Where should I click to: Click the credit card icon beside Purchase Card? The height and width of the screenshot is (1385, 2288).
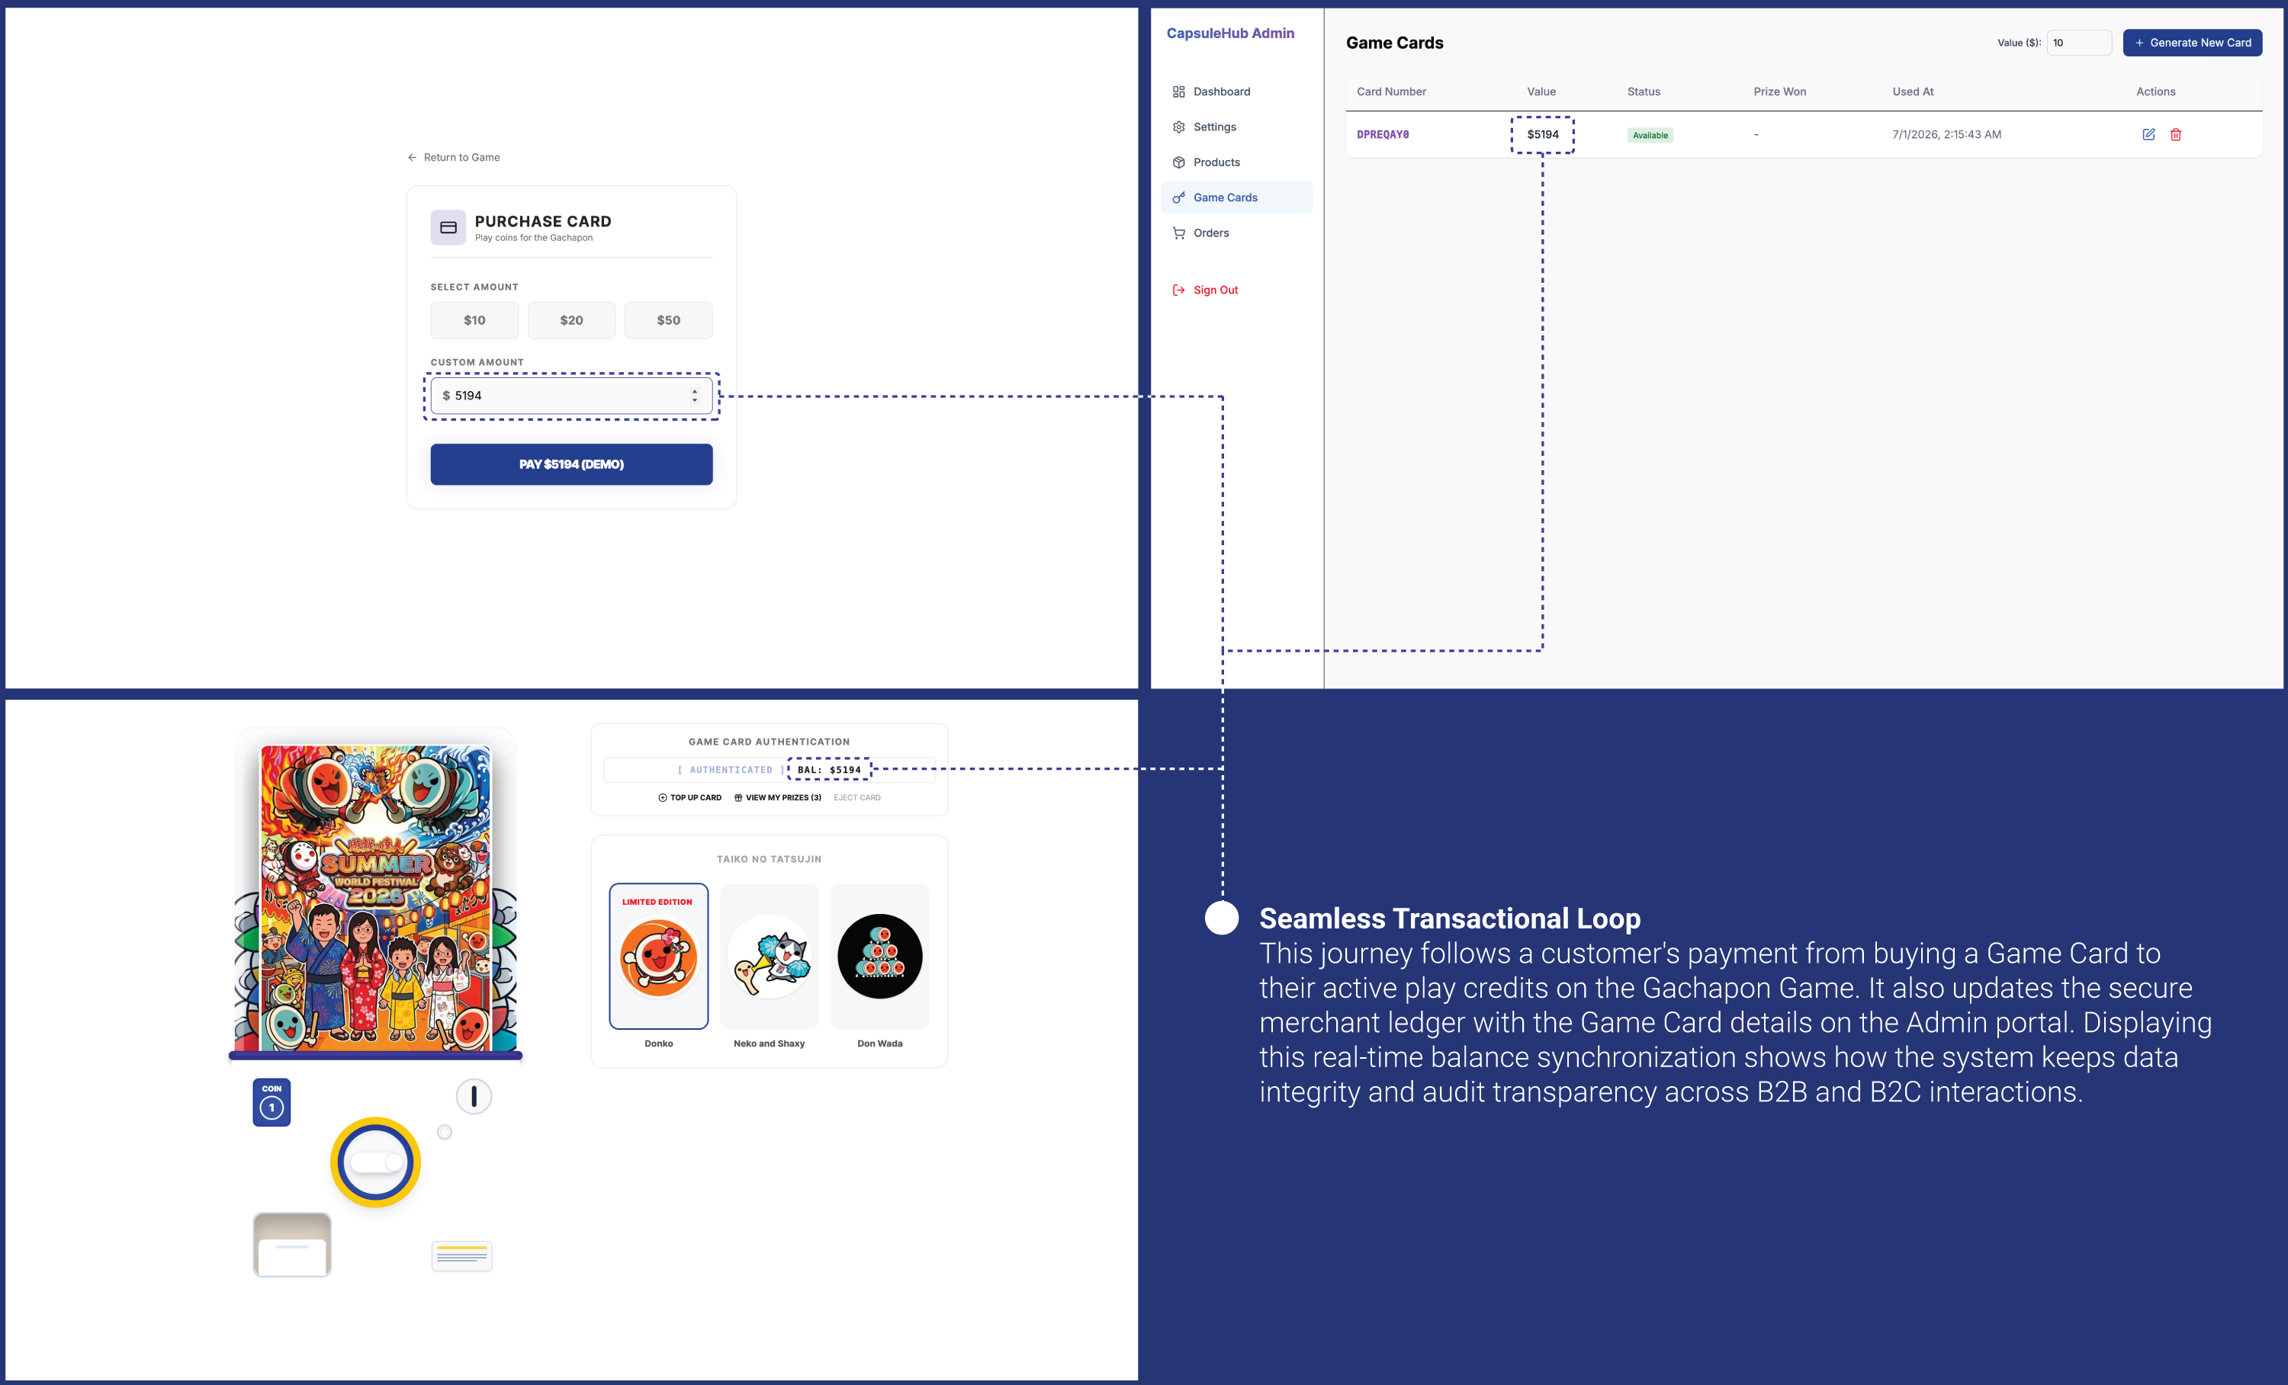448,227
